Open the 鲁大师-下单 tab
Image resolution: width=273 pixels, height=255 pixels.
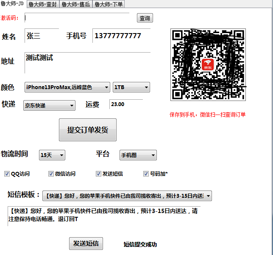109,4
